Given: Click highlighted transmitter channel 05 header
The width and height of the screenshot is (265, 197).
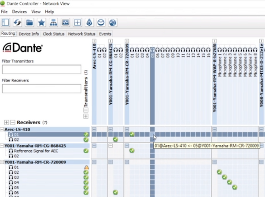Looking at the screenshot, I should pyautogui.click(x=152, y=53).
